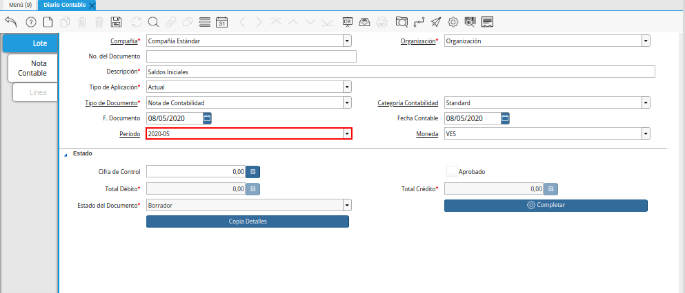Click the archive inbox tray icon
Screen dimensions: 685x293
pos(364,22)
